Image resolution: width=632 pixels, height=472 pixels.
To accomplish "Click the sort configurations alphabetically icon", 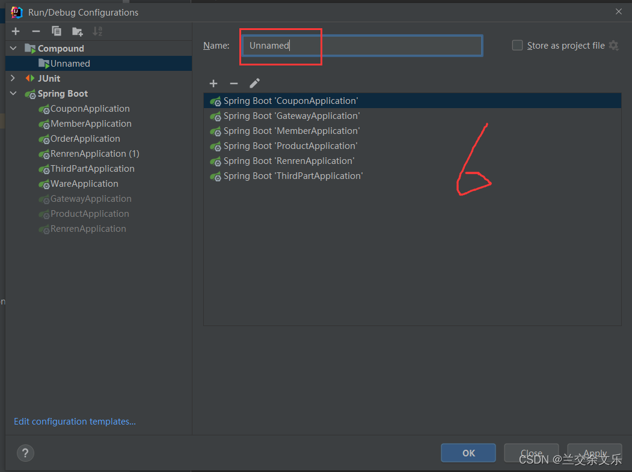I will tap(97, 31).
